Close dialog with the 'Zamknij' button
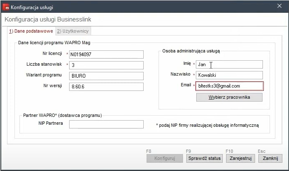289x171 pixels. pos(270,158)
